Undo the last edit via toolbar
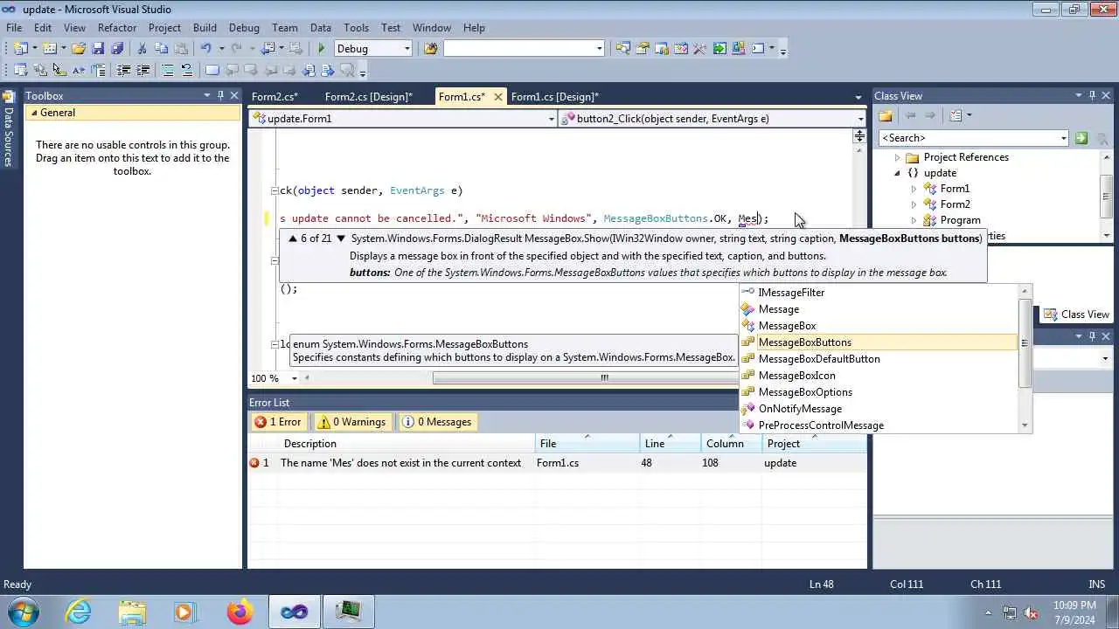The height and width of the screenshot is (629, 1119). pyautogui.click(x=206, y=49)
